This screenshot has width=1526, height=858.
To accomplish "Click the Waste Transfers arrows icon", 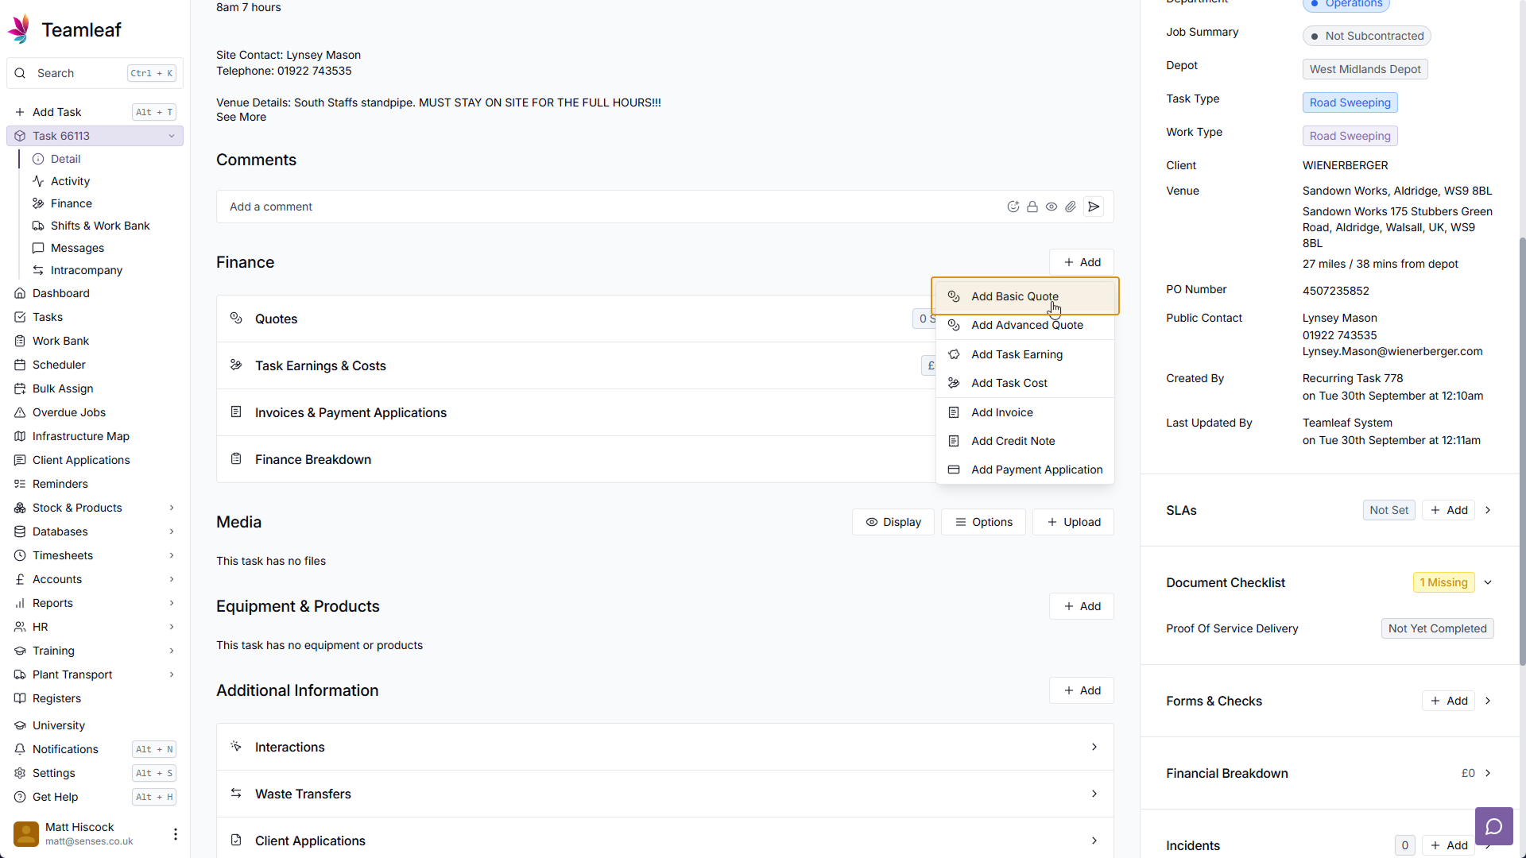I will coord(236,794).
